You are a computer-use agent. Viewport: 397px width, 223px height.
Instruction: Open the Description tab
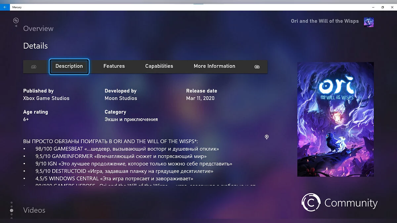pos(69,66)
